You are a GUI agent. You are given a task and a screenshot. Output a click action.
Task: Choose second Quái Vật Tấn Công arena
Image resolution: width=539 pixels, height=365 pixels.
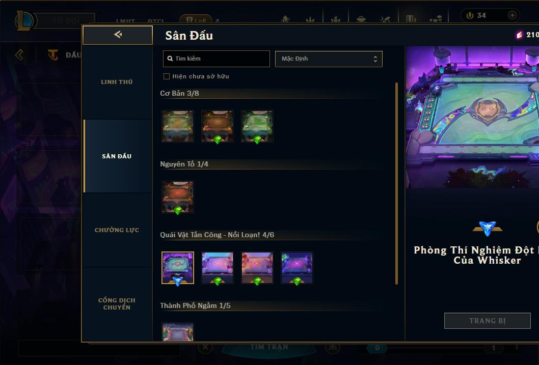217,268
